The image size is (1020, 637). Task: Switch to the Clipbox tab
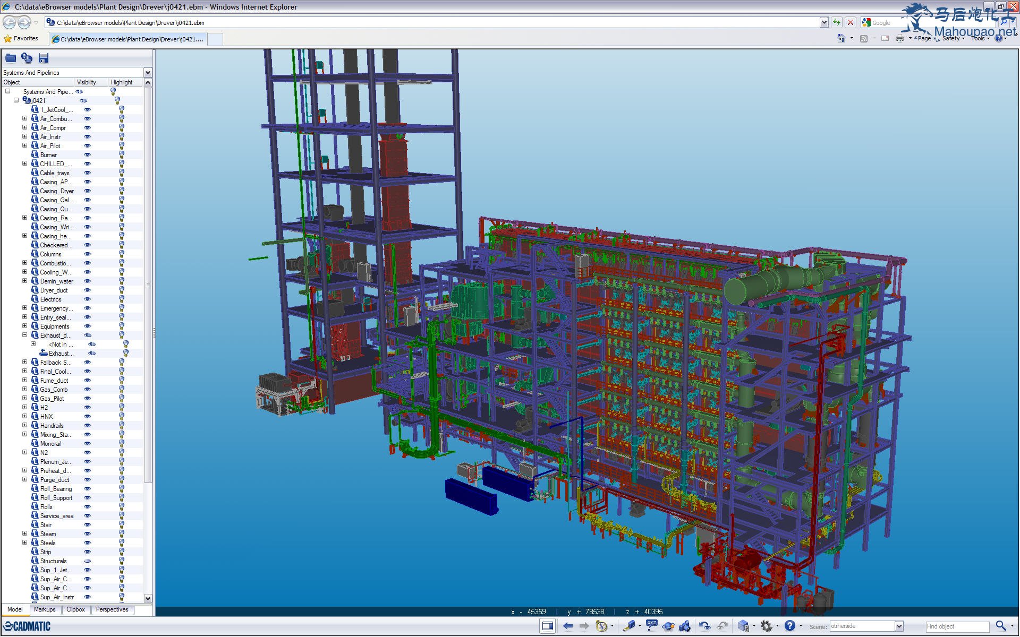pos(75,609)
